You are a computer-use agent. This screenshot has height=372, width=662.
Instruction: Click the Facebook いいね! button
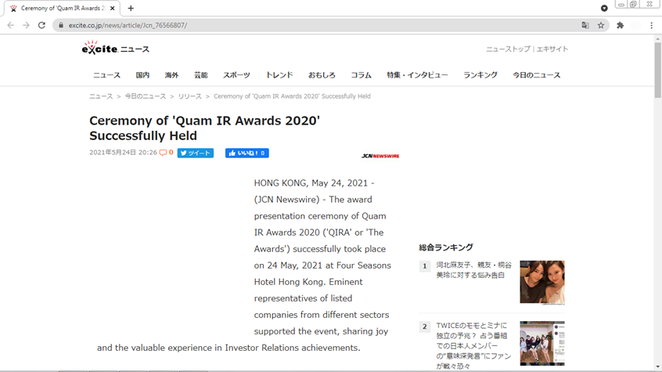pyautogui.click(x=247, y=153)
